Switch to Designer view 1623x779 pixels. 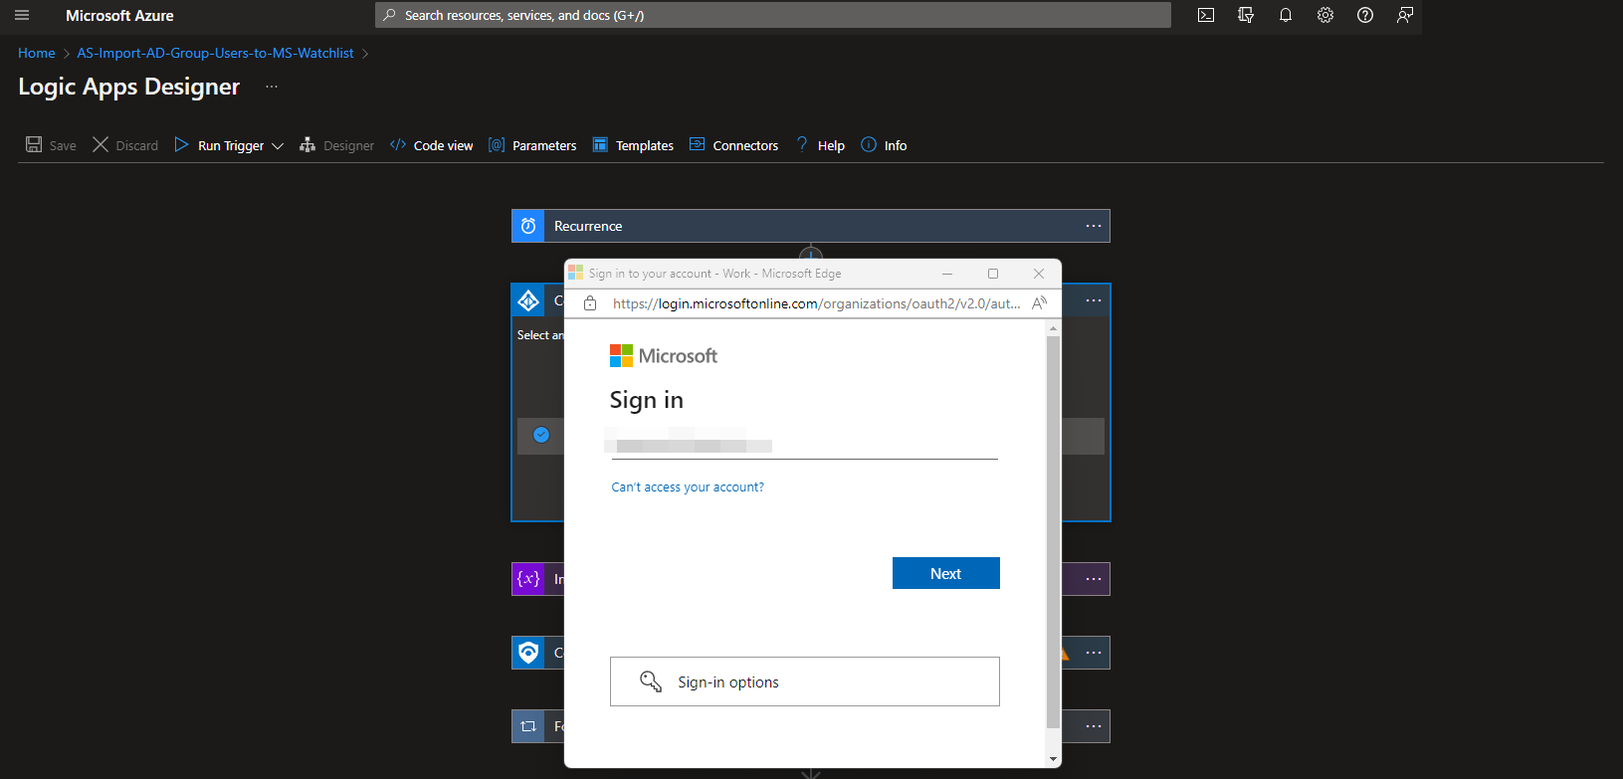click(337, 145)
